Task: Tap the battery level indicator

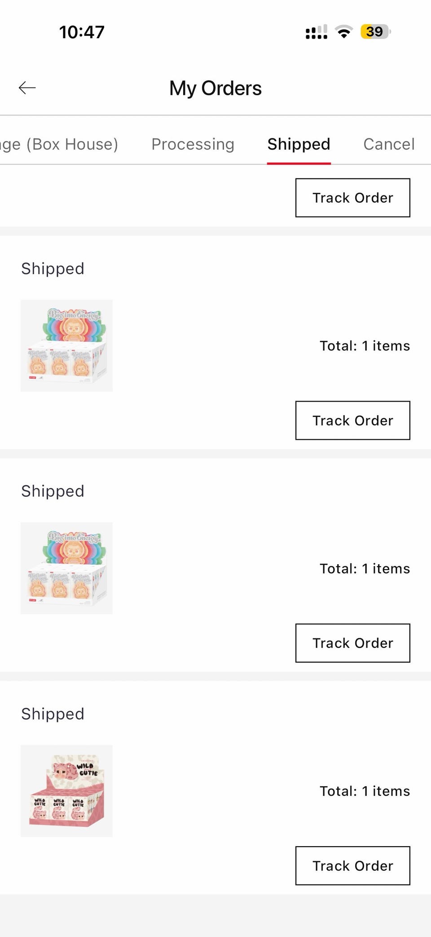Action: (375, 32)
